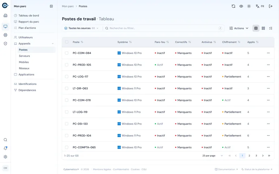279x174 pixels.
Task: Open row menu for PC-COM-084
Action: coord(268,53)
